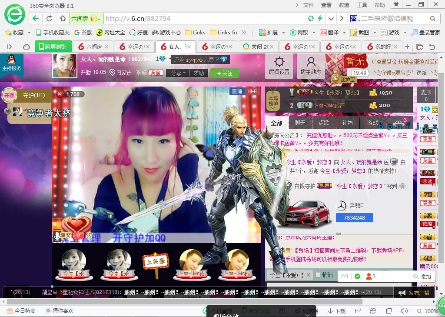
Task: Go back with the green arrow button
Action: 36,19
